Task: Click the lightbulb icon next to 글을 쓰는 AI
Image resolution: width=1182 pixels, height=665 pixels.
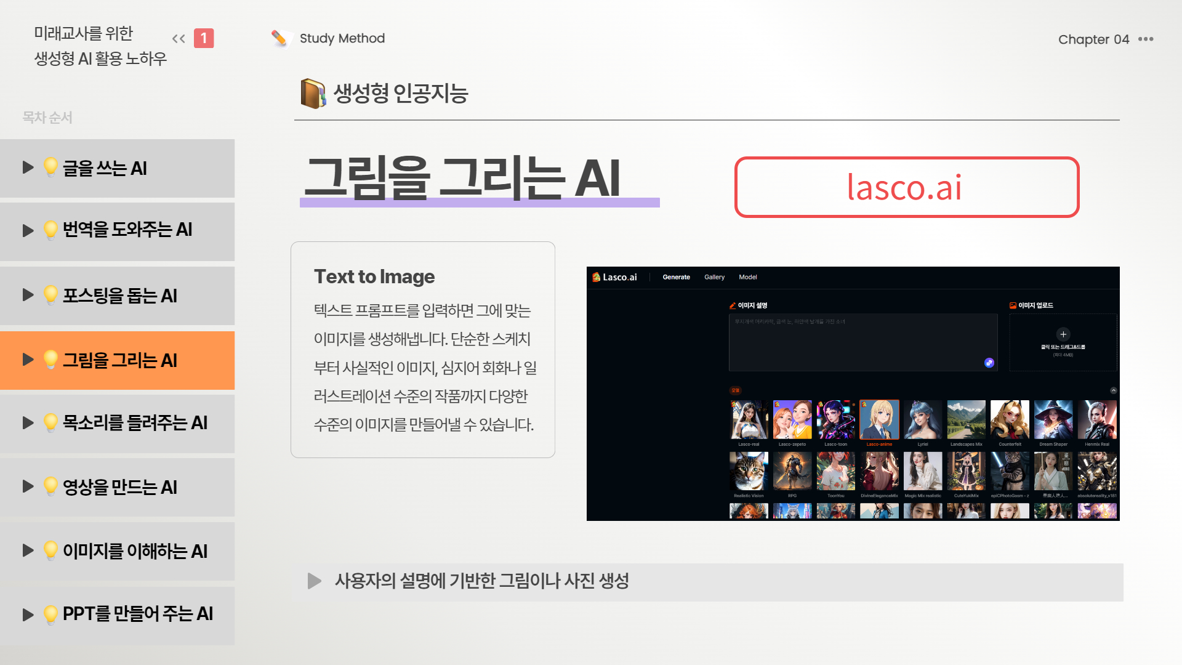Action: pos(50,167)
